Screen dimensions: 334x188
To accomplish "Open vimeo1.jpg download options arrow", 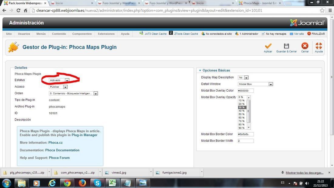I will point(151,172).
